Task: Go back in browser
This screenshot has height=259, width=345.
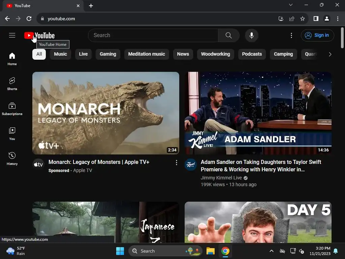Action: [x=7, y=19]
